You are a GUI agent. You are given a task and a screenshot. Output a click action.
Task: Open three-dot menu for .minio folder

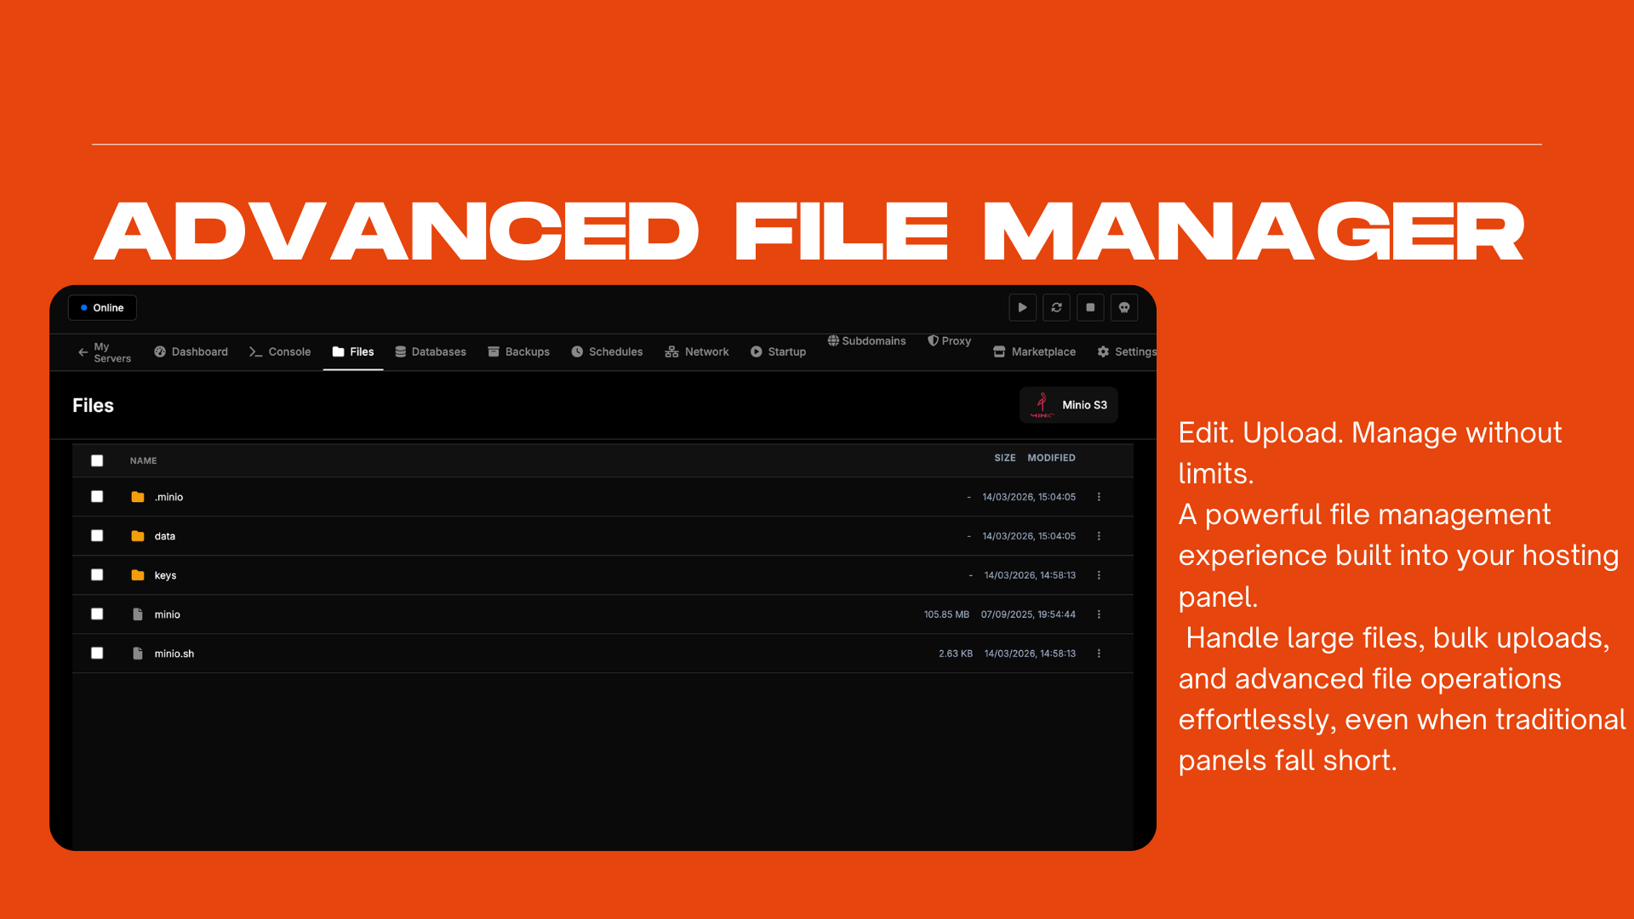[x=1099, y=497]
